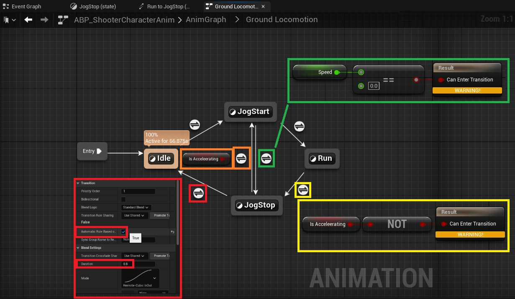Select the green-boxed transition icon near JogStart line
This screenshot has height=299, width=515.
266,159
